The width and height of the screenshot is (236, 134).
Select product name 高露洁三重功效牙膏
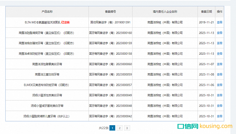[47, 75]
